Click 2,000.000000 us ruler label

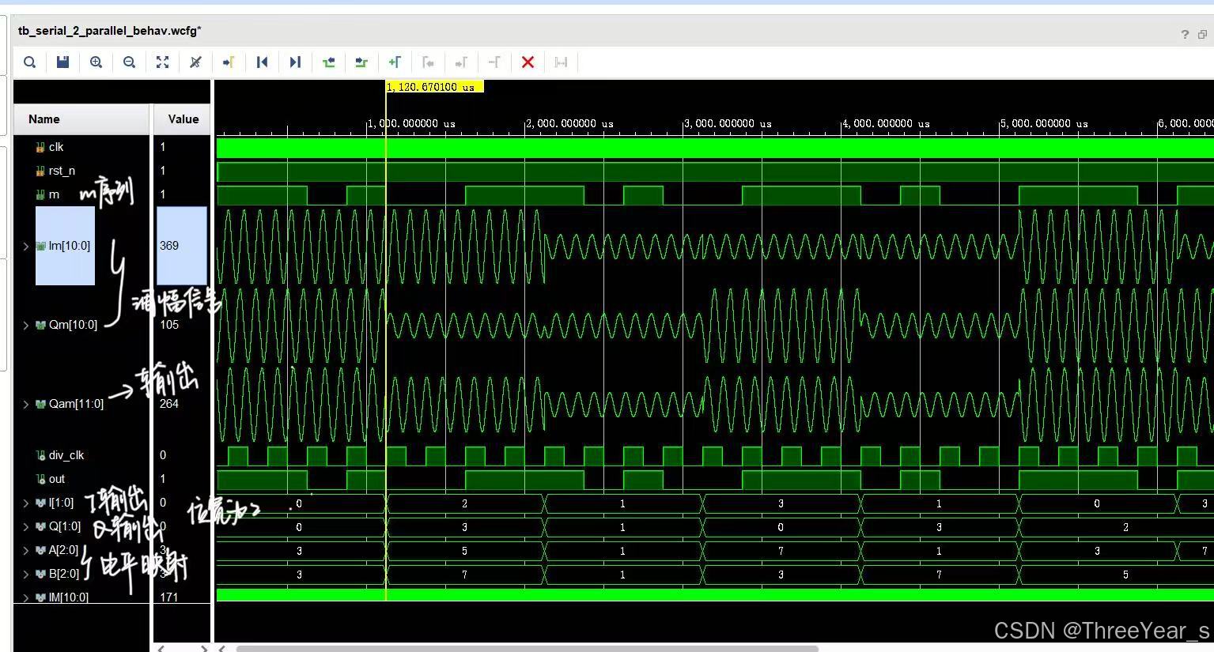(x=570, y=124)
